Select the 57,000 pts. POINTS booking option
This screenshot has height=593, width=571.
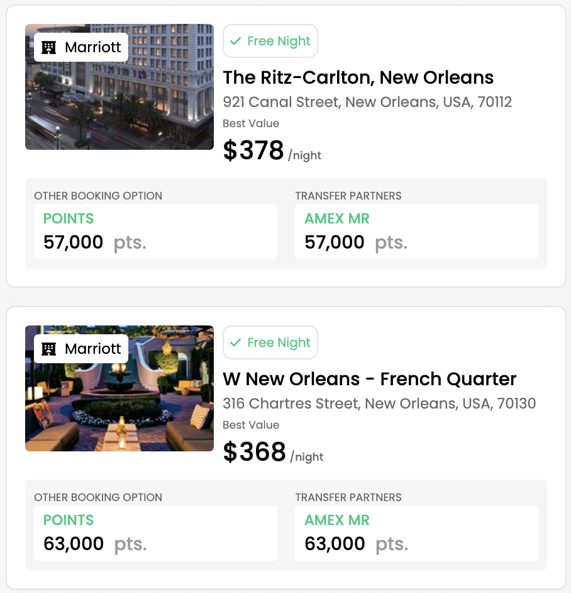pos(155,232)
